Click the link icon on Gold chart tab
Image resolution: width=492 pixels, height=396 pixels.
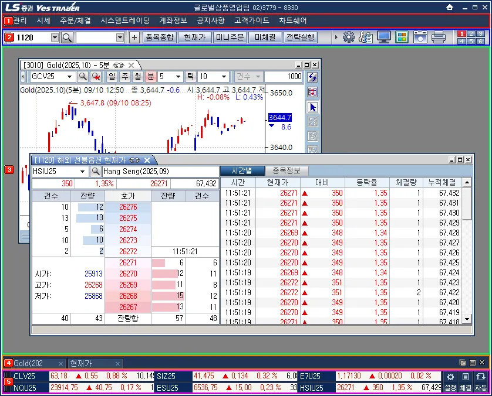click(x=119, y=65)
